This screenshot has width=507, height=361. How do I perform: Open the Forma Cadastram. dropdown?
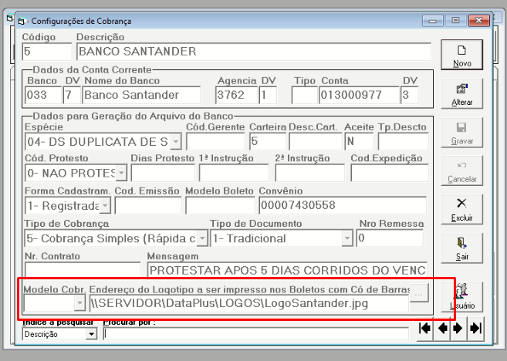[105, 206]
